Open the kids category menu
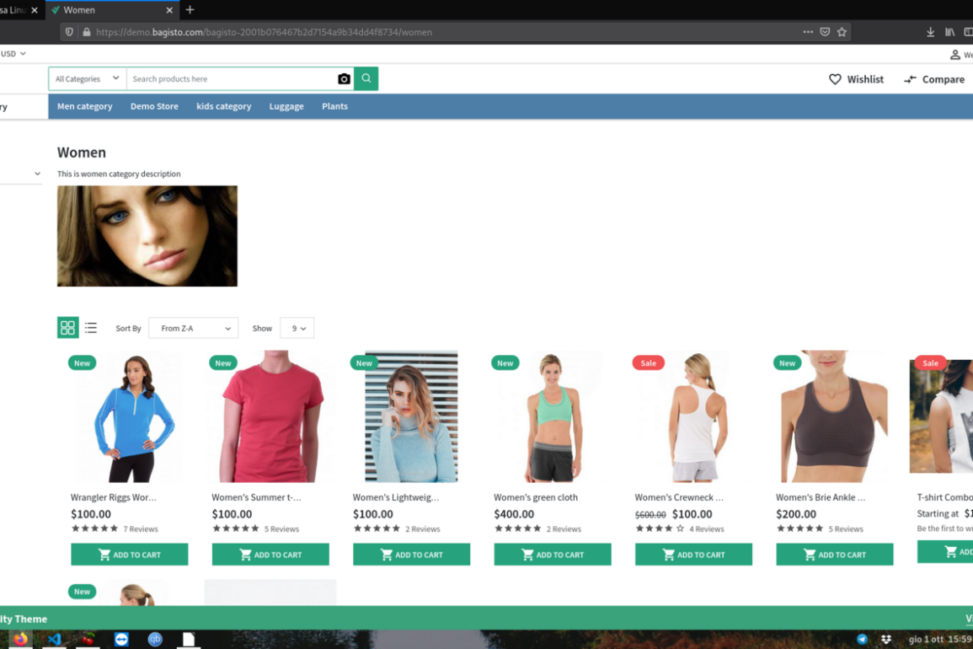 click(x=224, y=106)
